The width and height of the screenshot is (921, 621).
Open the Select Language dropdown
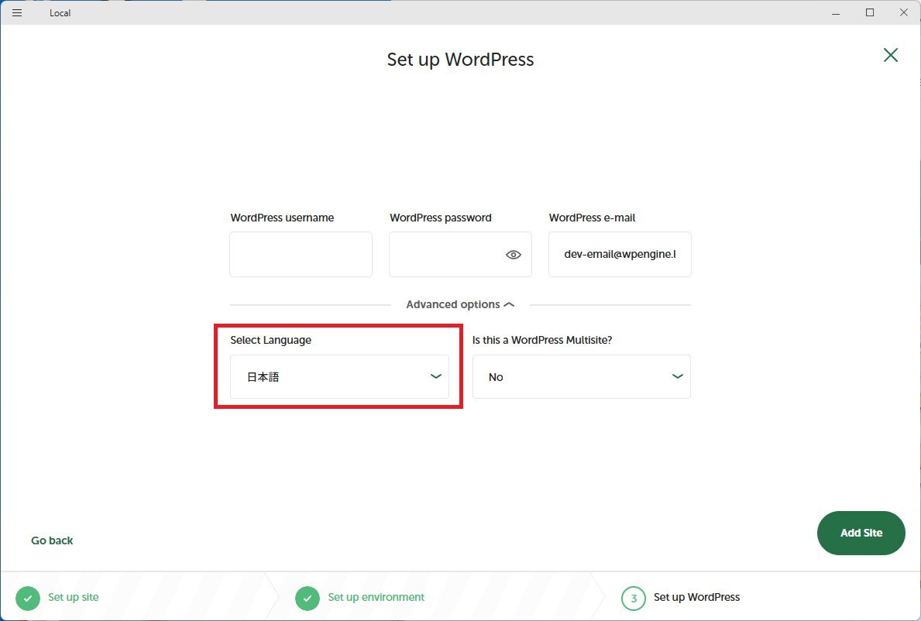(339, 377)
